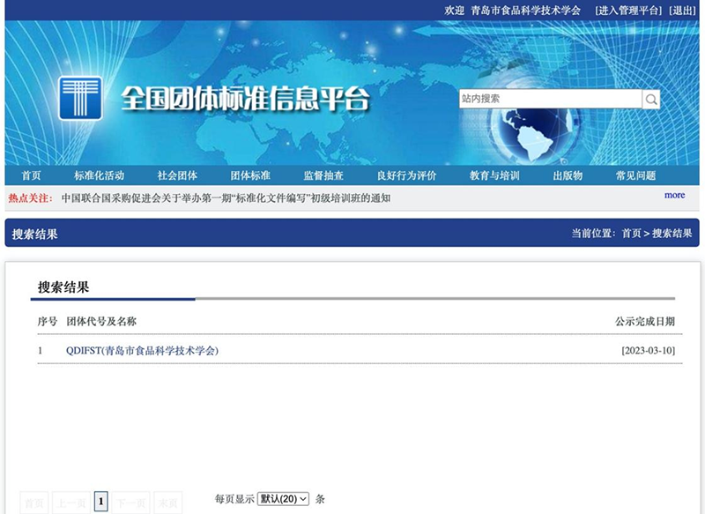Screen dimensions: 705x514
Task: Navigate to 监督抽查 section
Action: (323, 175)
